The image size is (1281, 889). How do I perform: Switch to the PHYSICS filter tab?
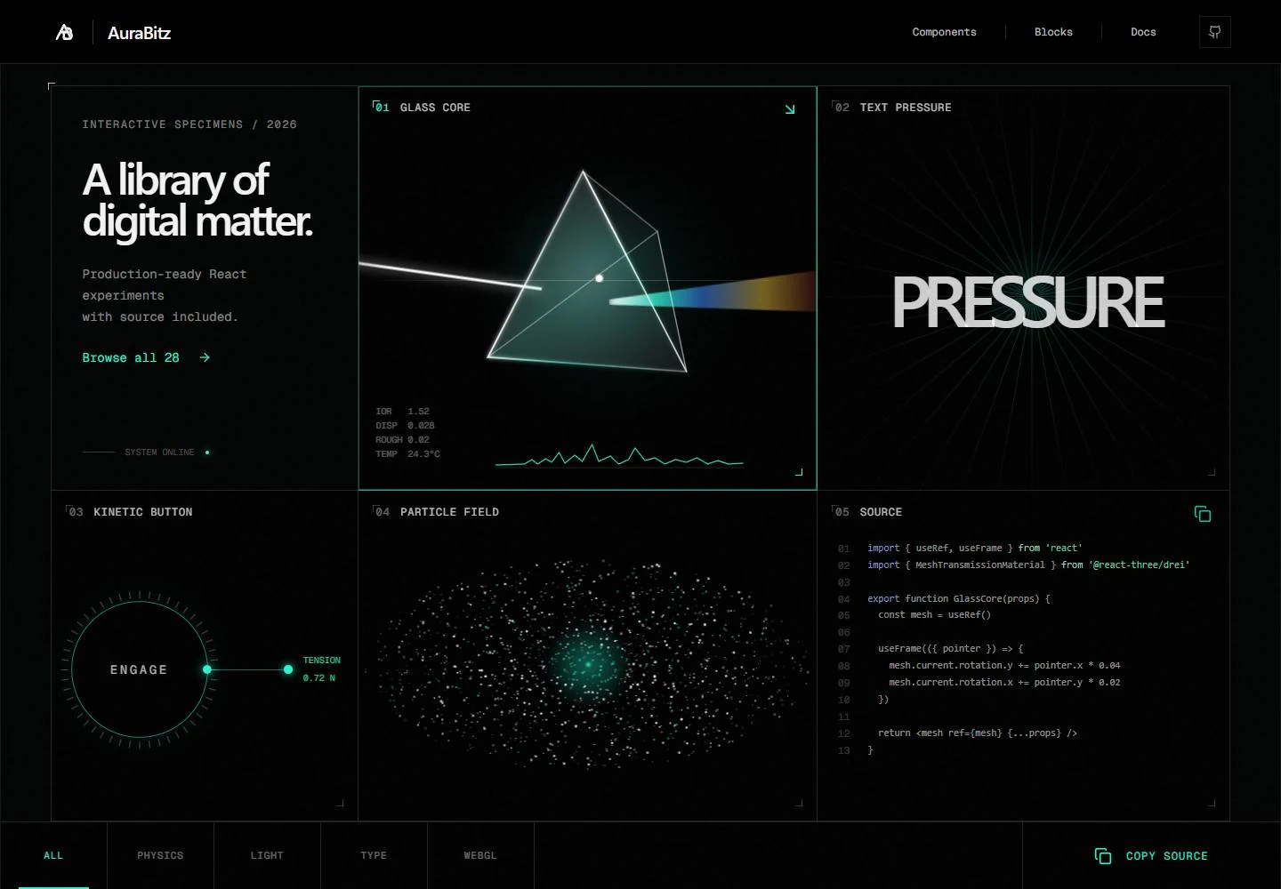click(160, 855)
